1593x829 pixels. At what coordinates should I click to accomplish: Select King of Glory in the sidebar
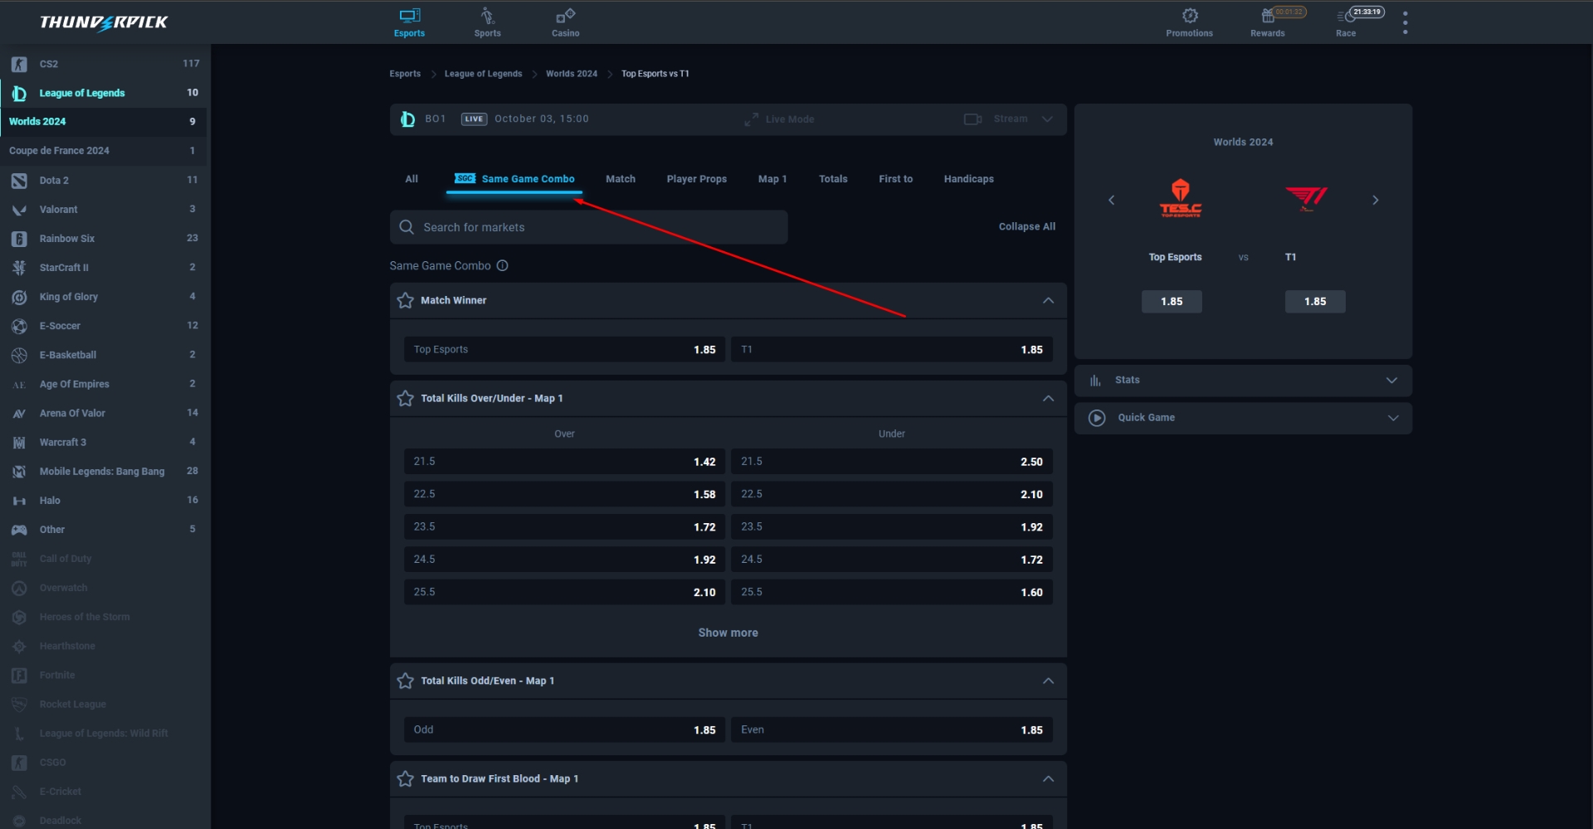point(104,297)
